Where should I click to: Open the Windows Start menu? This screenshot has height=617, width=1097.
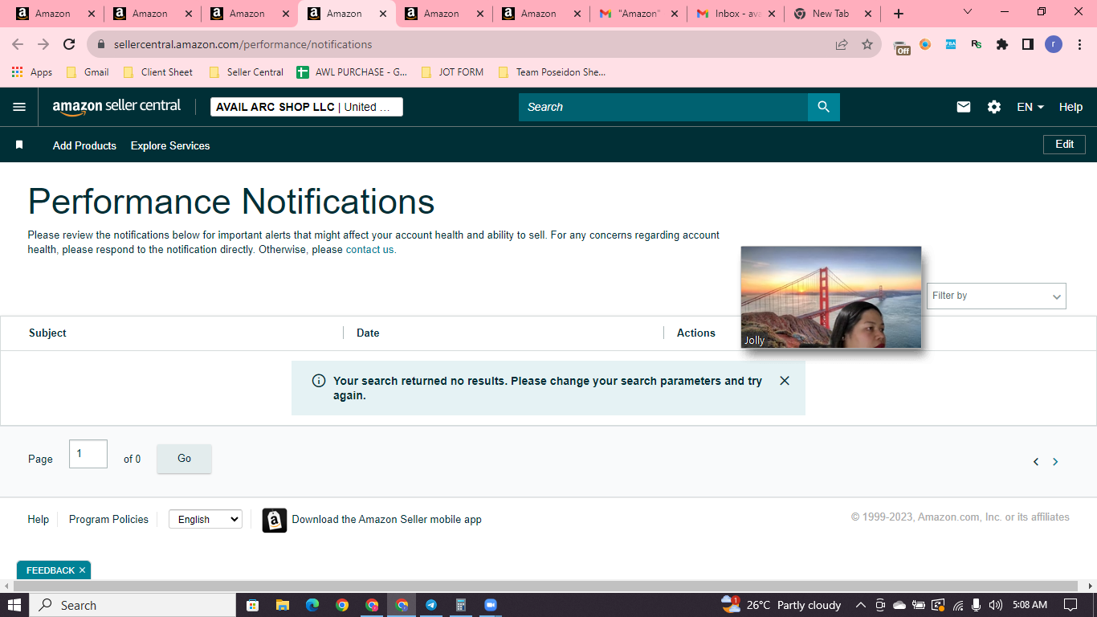(x=14, y=605)
